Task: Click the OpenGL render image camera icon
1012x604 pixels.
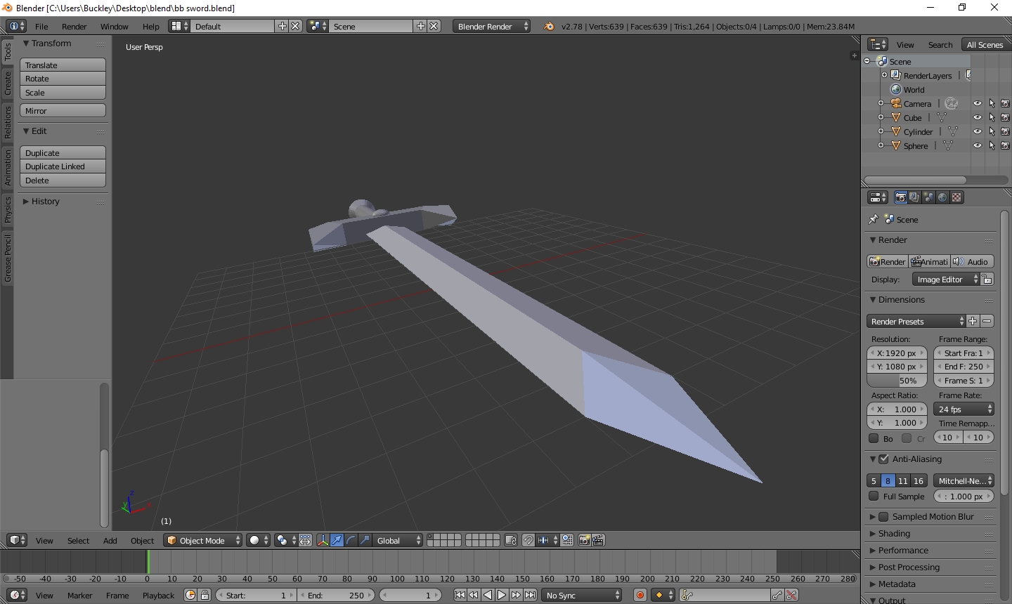Action: click(x=584, y=540)
